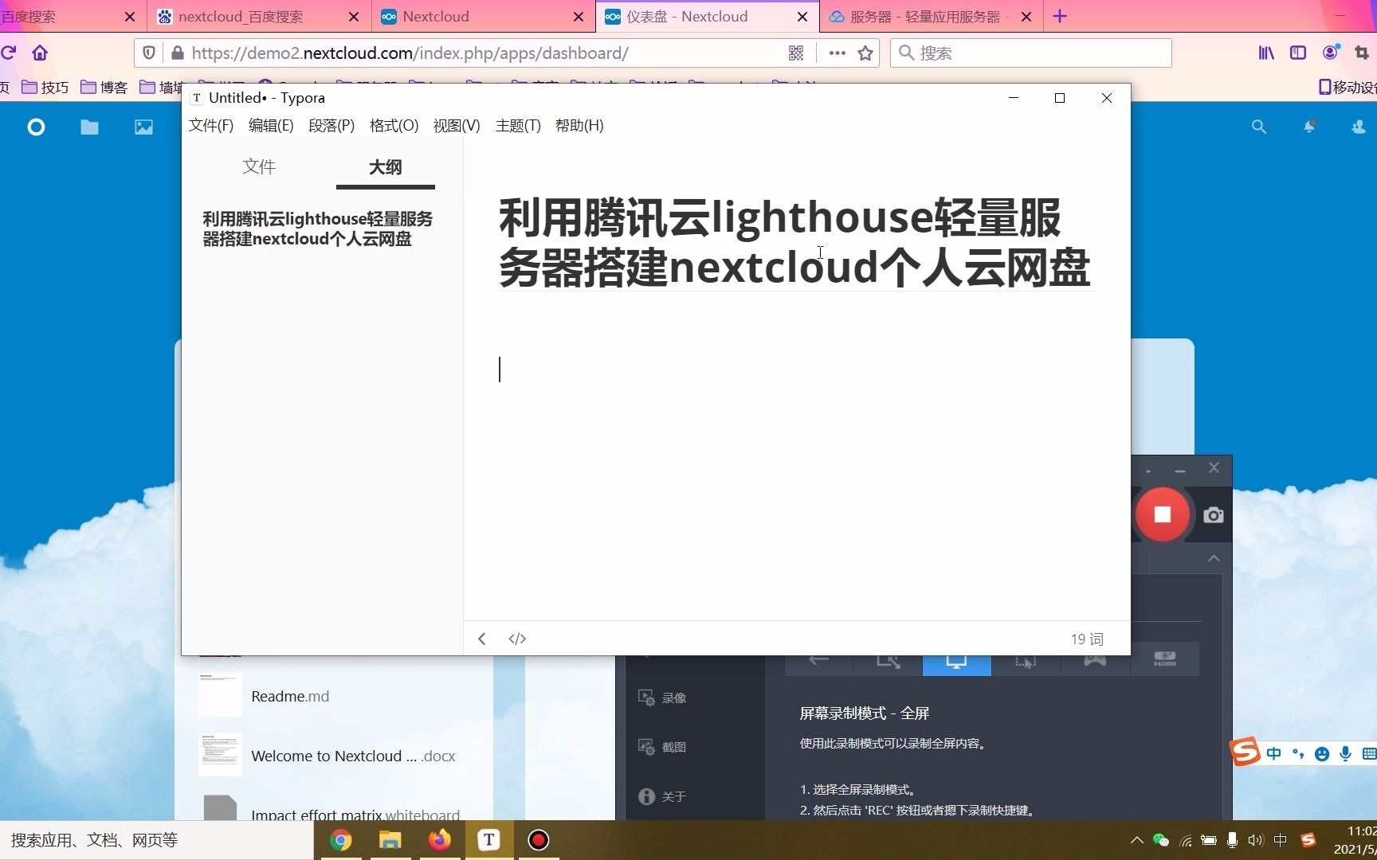Viewport: 1377px width, 860px height.
Task: Switch to the 服务器 - 轻量应用服务器 tab
Action: click(931, 17)
